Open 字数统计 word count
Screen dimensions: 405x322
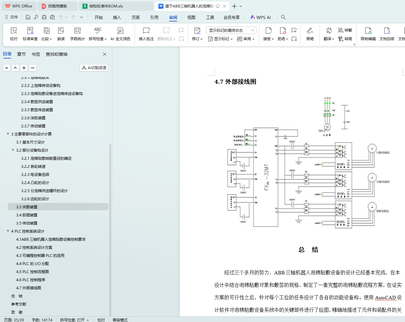click(78, 34)
